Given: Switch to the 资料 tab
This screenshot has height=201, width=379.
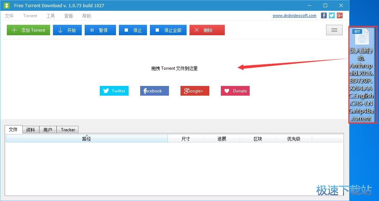Looking at the screenshot, I should [x=31, y=130].
